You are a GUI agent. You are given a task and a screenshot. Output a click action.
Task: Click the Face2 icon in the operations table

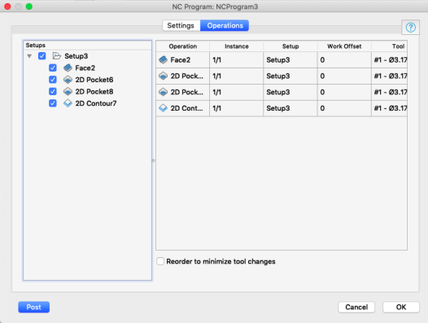coord(163,59)
